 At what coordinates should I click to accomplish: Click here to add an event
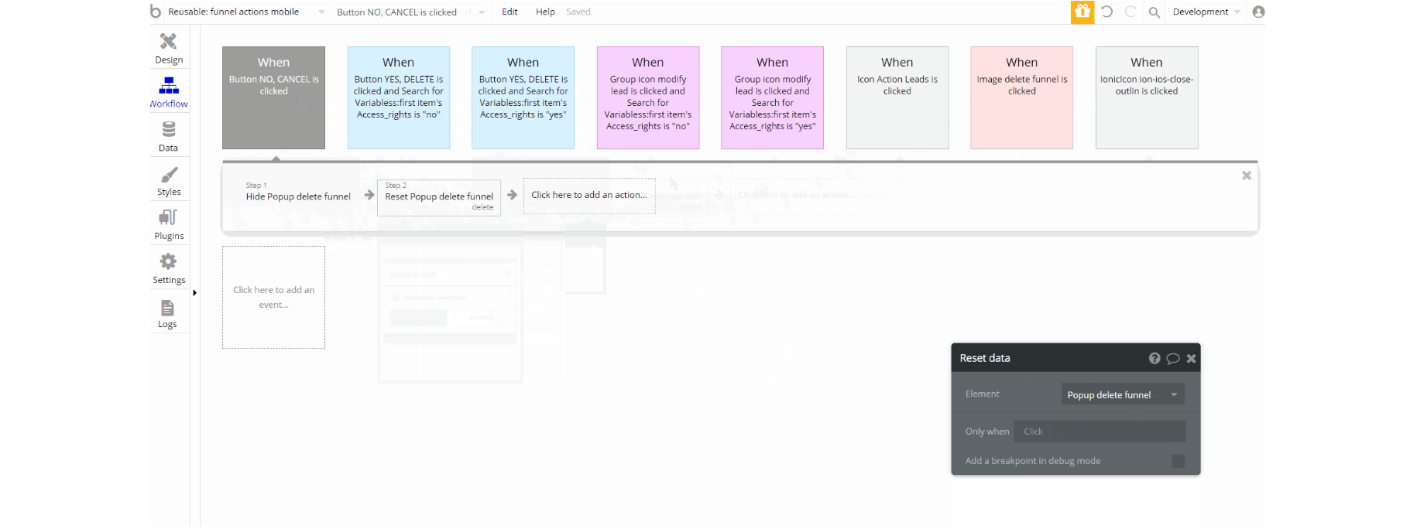[273, 297]
